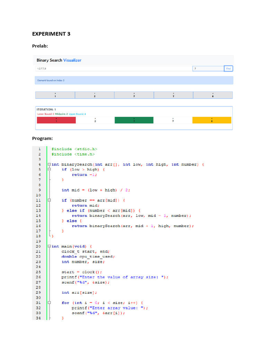Click the Binary Search Visualizer title
This screenshot has height=355, width=266.
59,60
